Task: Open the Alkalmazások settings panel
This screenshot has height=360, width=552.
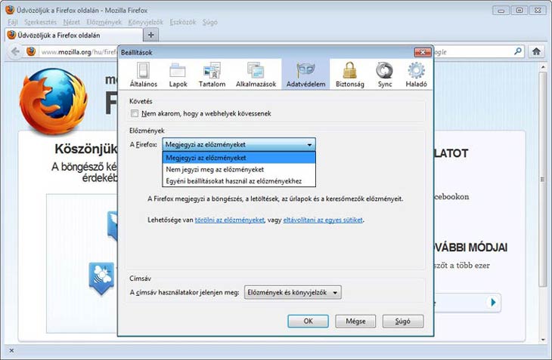Action: tap(256, 74)
